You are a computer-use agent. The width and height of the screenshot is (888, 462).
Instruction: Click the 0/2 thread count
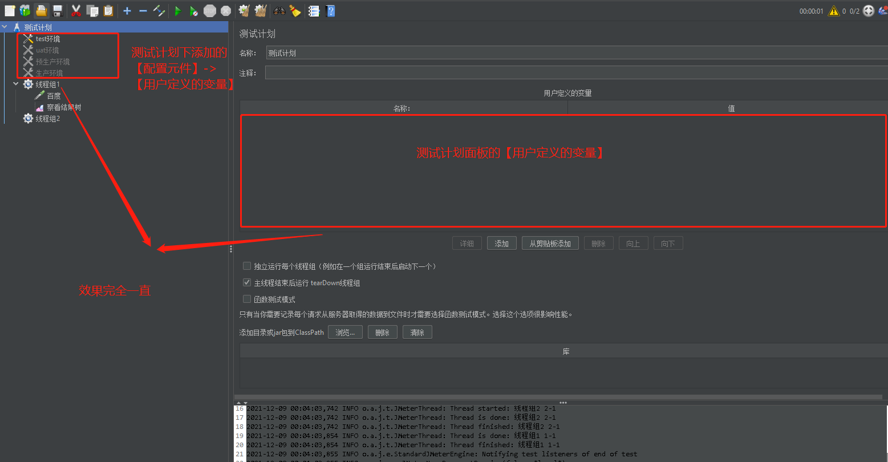[x=854, y=11]
